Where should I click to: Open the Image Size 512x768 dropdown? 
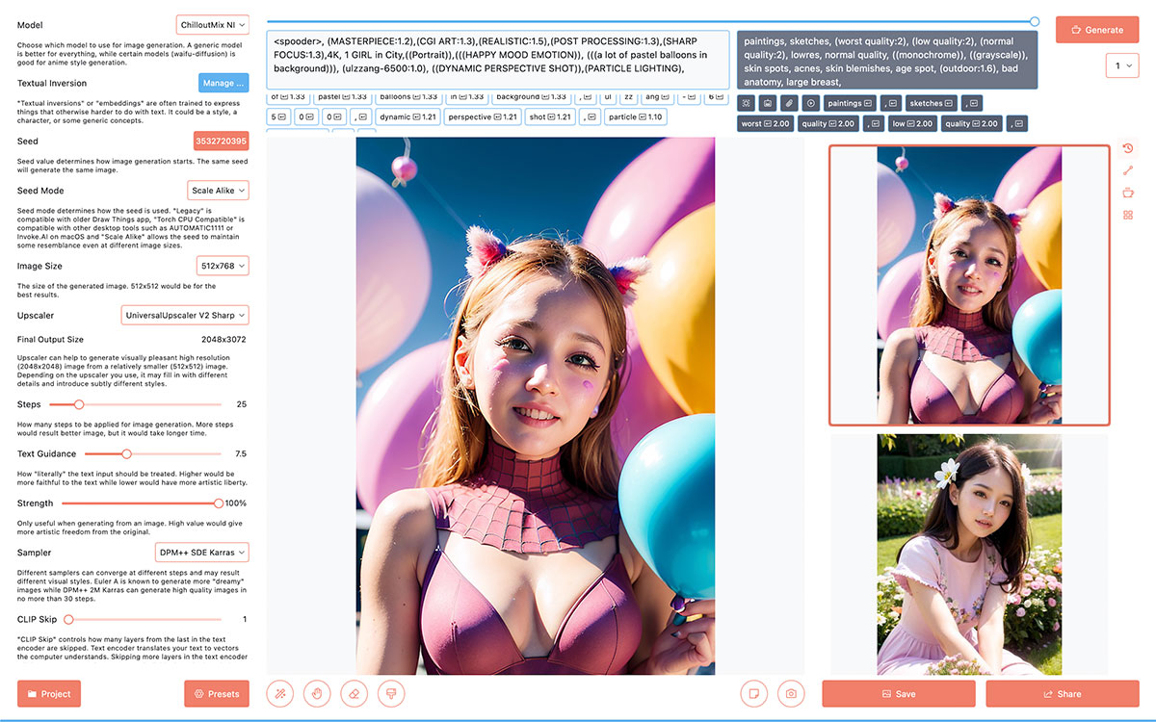coord(221,266)
